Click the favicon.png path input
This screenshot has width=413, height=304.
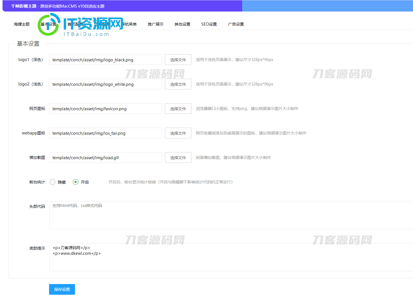pyautogui.click(x=106, y=109)
